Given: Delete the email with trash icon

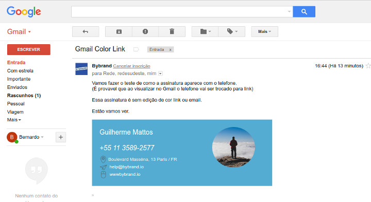Looking at the screenshot, I should click(x=172, y=32).
